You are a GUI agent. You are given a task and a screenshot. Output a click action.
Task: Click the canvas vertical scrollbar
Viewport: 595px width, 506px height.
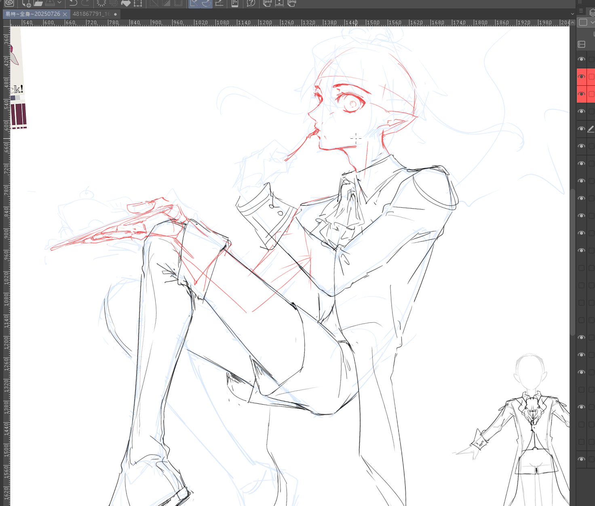pos(572,263)
